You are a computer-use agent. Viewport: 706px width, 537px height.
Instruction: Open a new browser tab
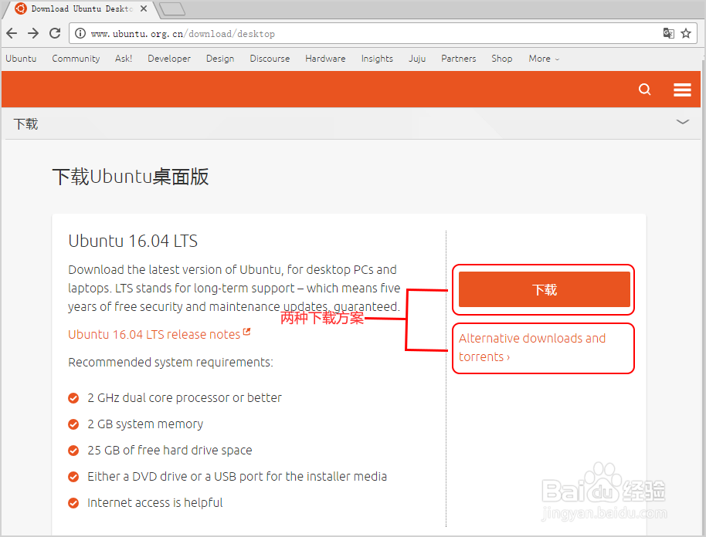[172, 9]
